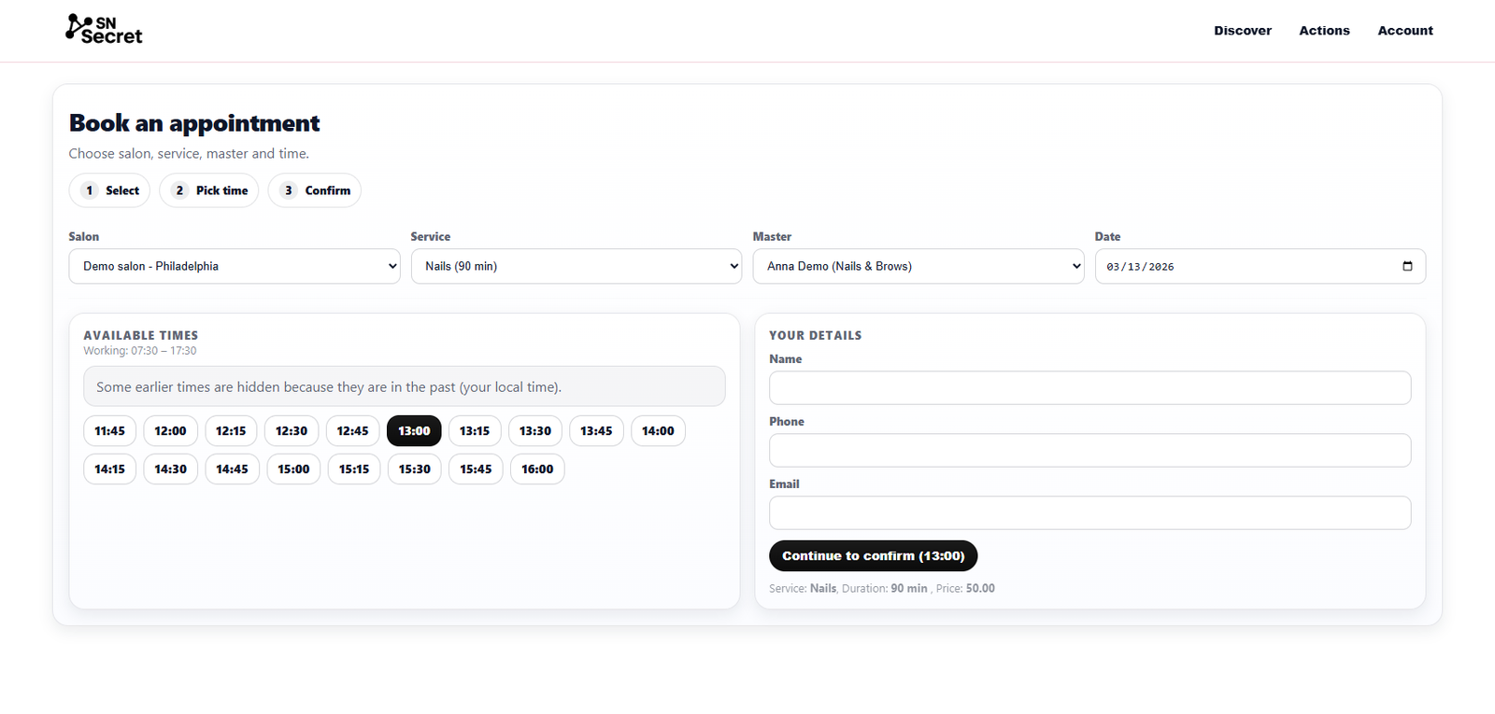This screenshot has height=714, width=1495.
Task: Open the Discover menu
Action: [1242, 31]
